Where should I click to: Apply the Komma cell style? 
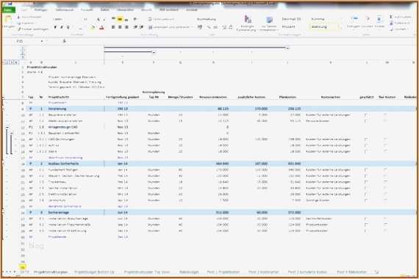pyautogui.click(x=318, y=19)
